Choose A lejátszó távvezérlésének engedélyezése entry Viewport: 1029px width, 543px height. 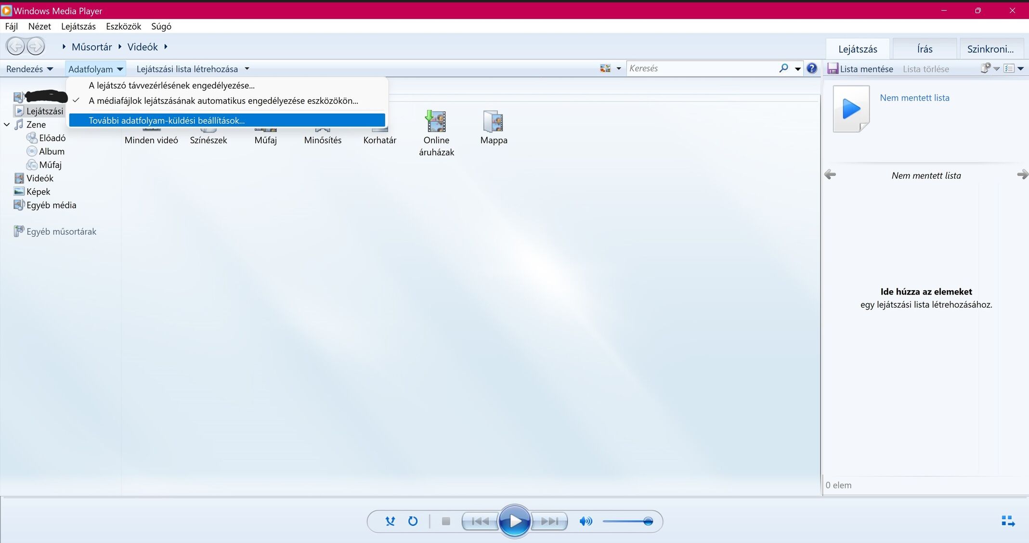point(227,86)
